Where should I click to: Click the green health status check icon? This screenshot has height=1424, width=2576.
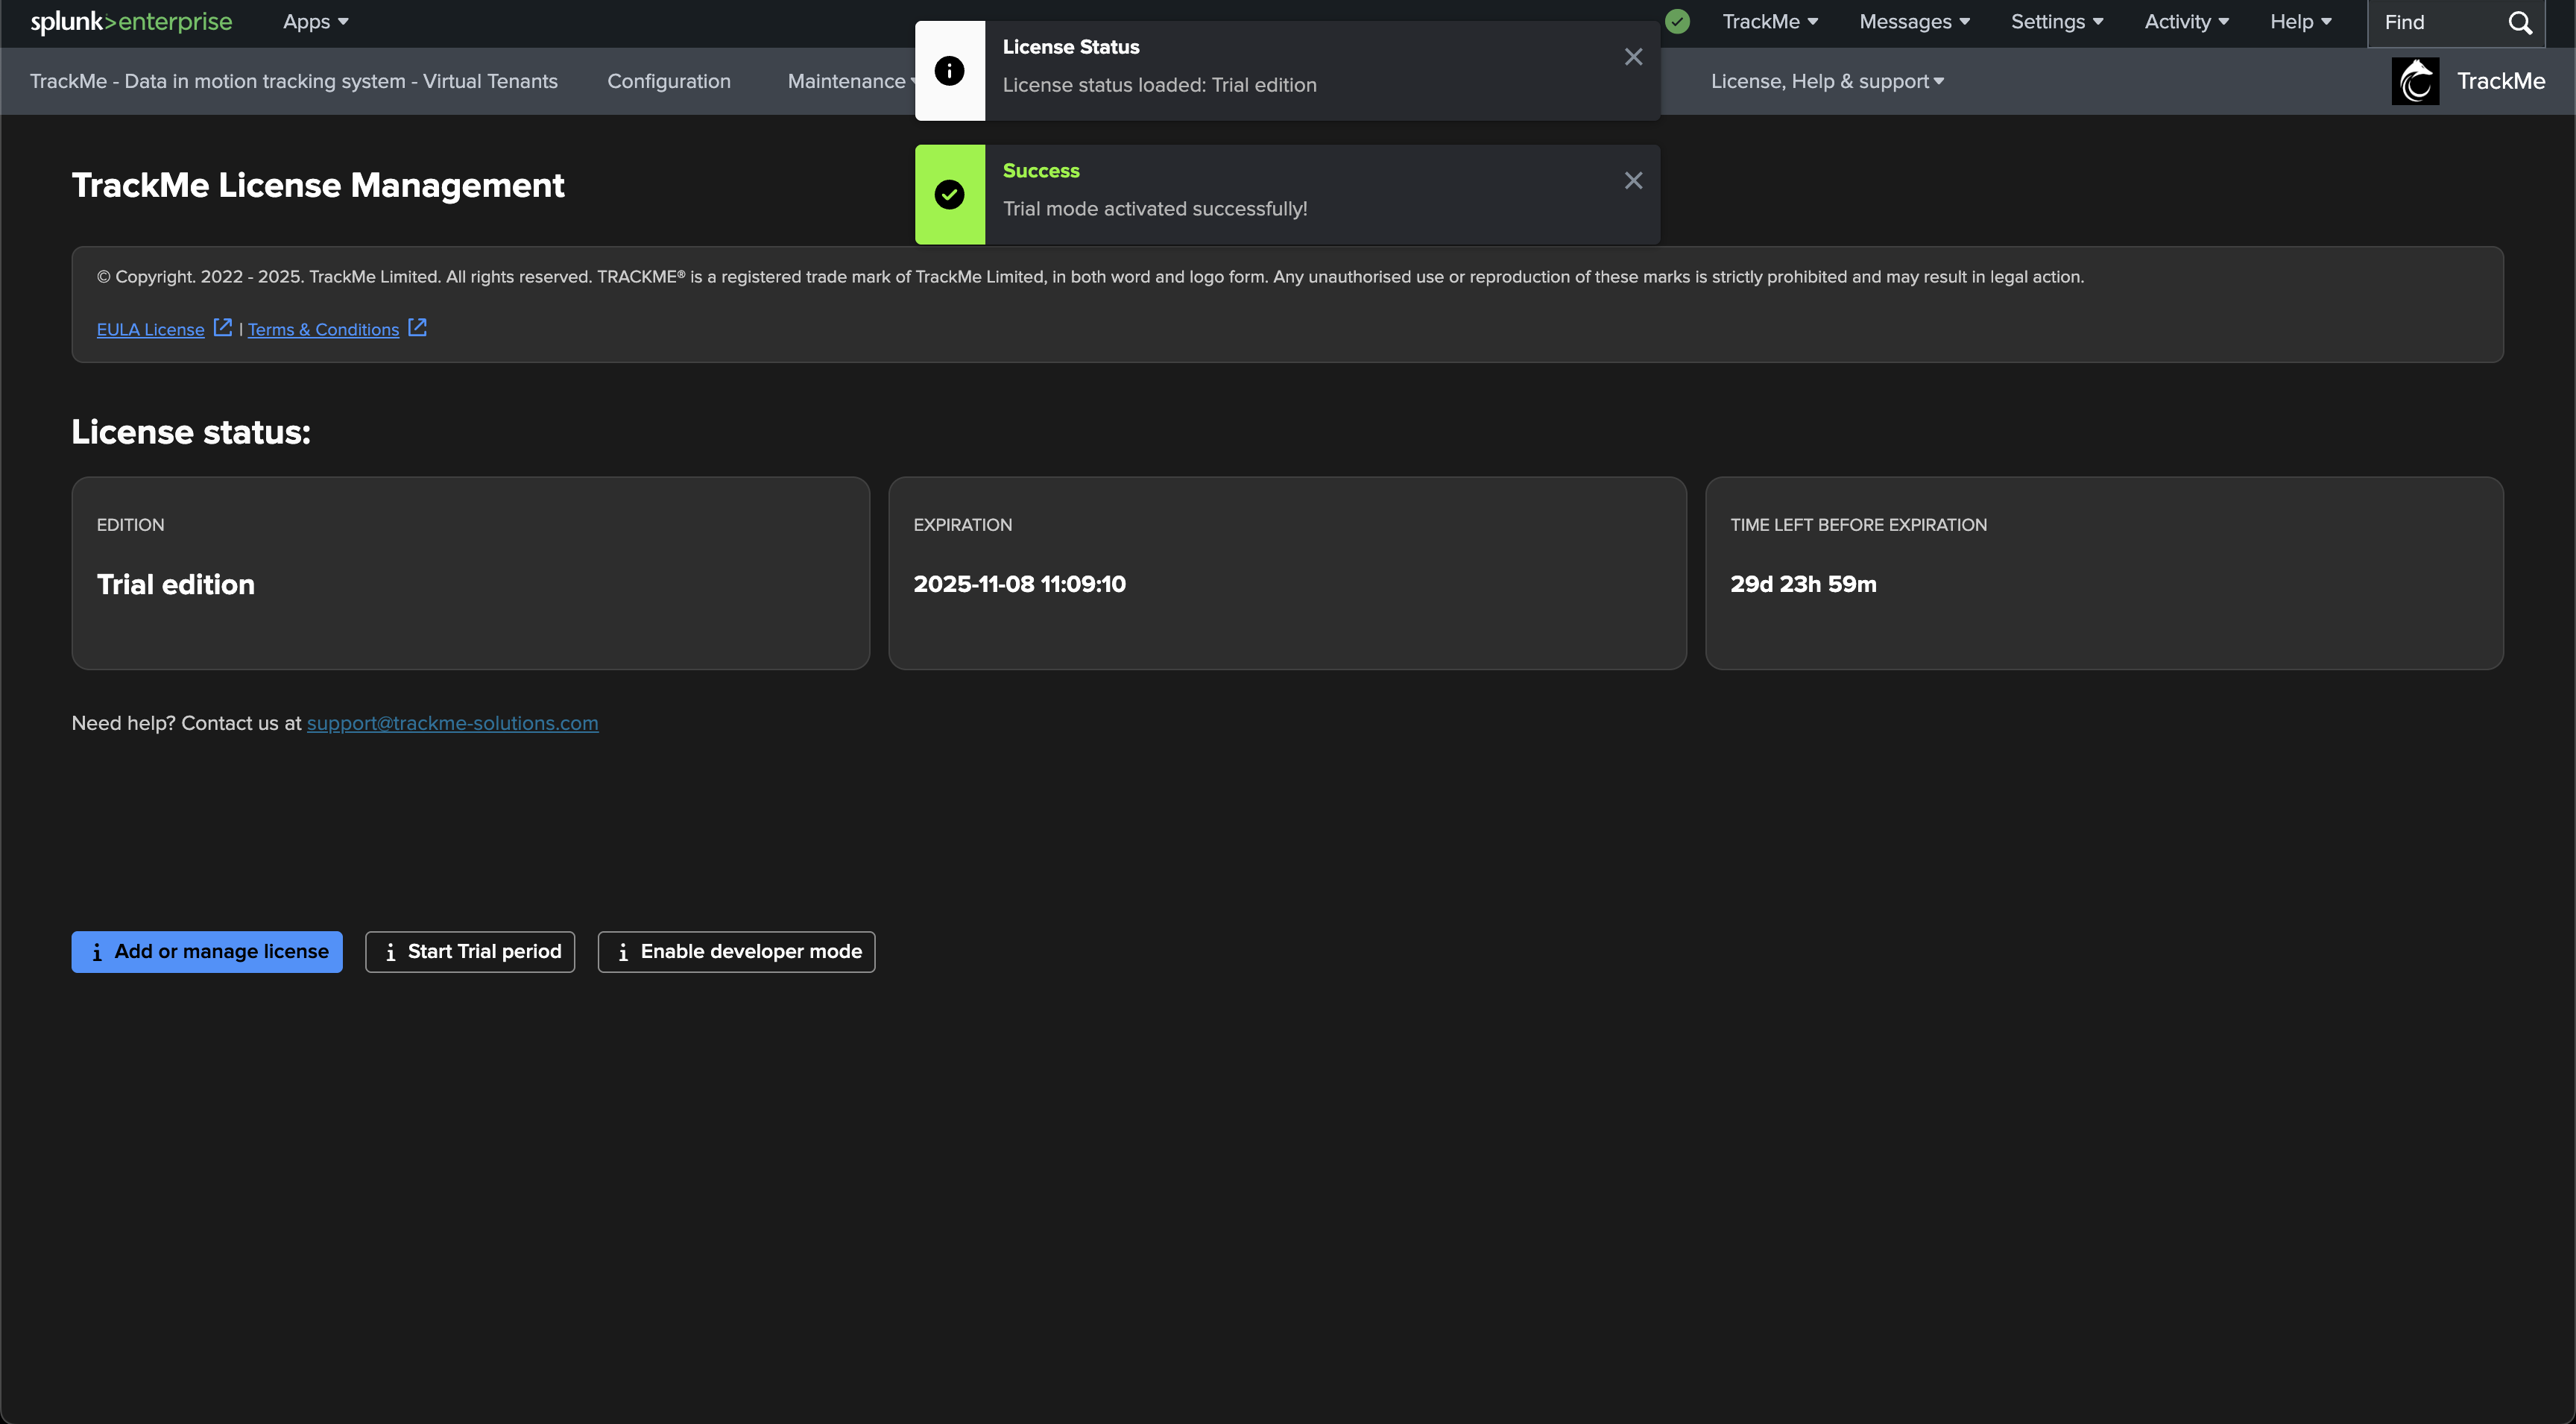coord(1678,21)
